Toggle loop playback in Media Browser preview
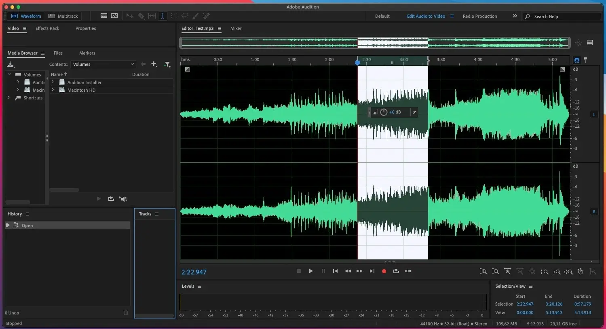606x329 pixels. click(111, 199)
